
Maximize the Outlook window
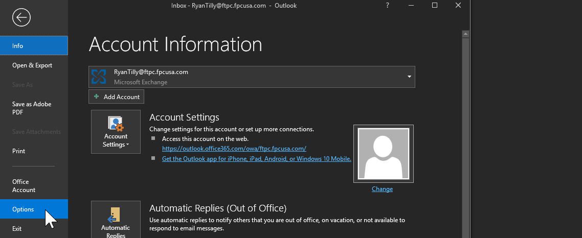click(x=435, y=6)
